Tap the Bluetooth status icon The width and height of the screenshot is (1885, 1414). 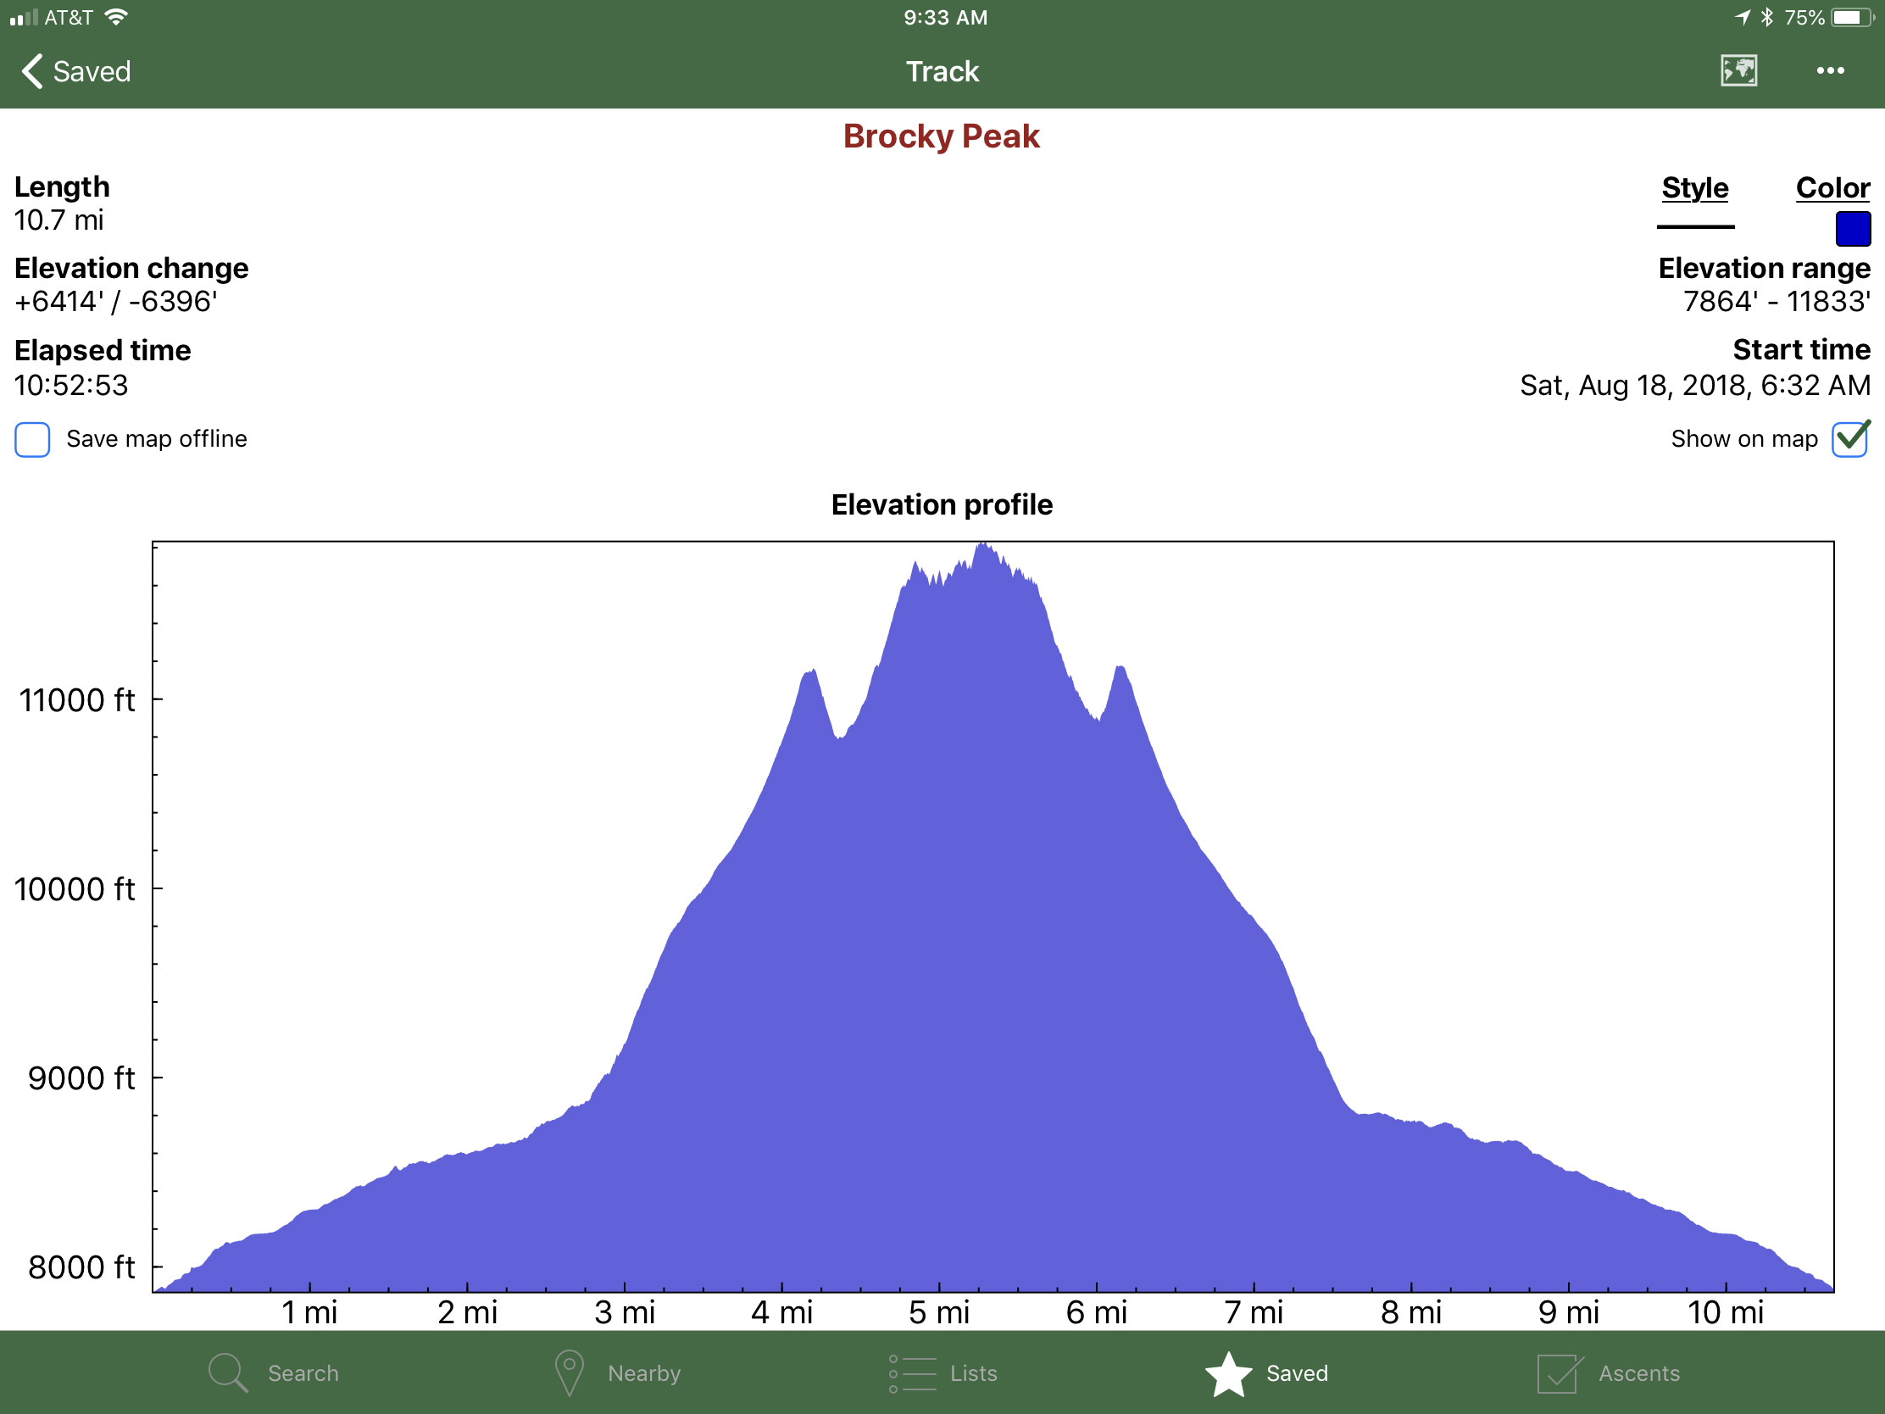(1766, 17)
